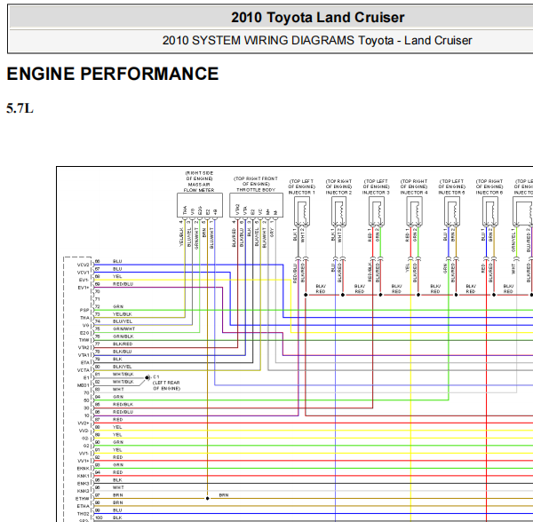Click the EV1+ terminal label

click(x=84, y=288)
